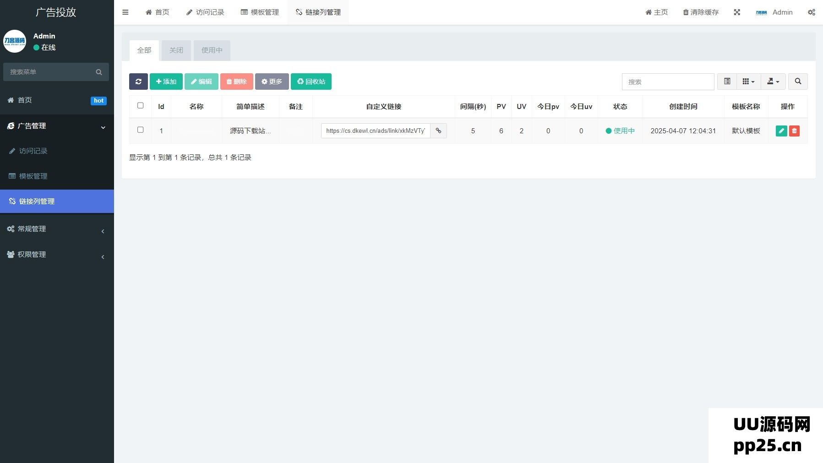The image size is (823, 463).
Task: Open the export data dropdown
Action: click(x=773, y=82)
